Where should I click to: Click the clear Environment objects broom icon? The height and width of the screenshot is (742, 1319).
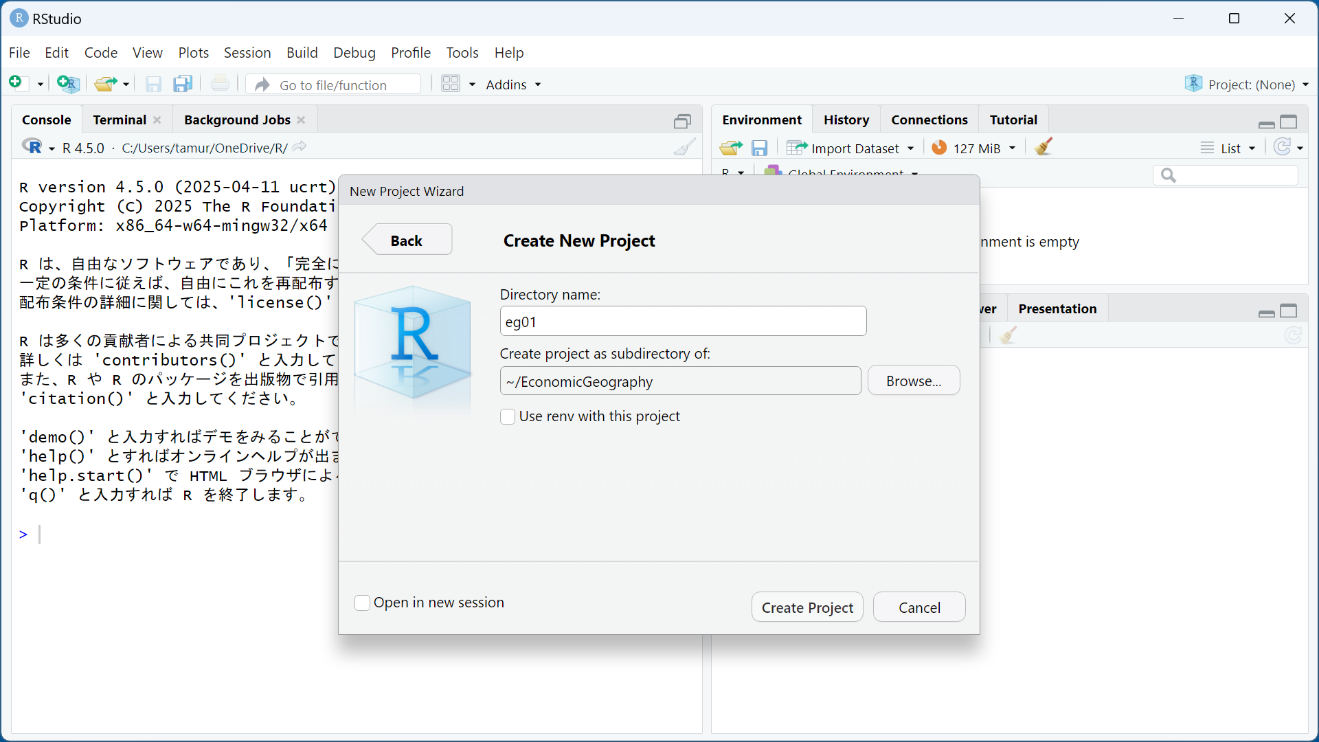pos(1043,147)
